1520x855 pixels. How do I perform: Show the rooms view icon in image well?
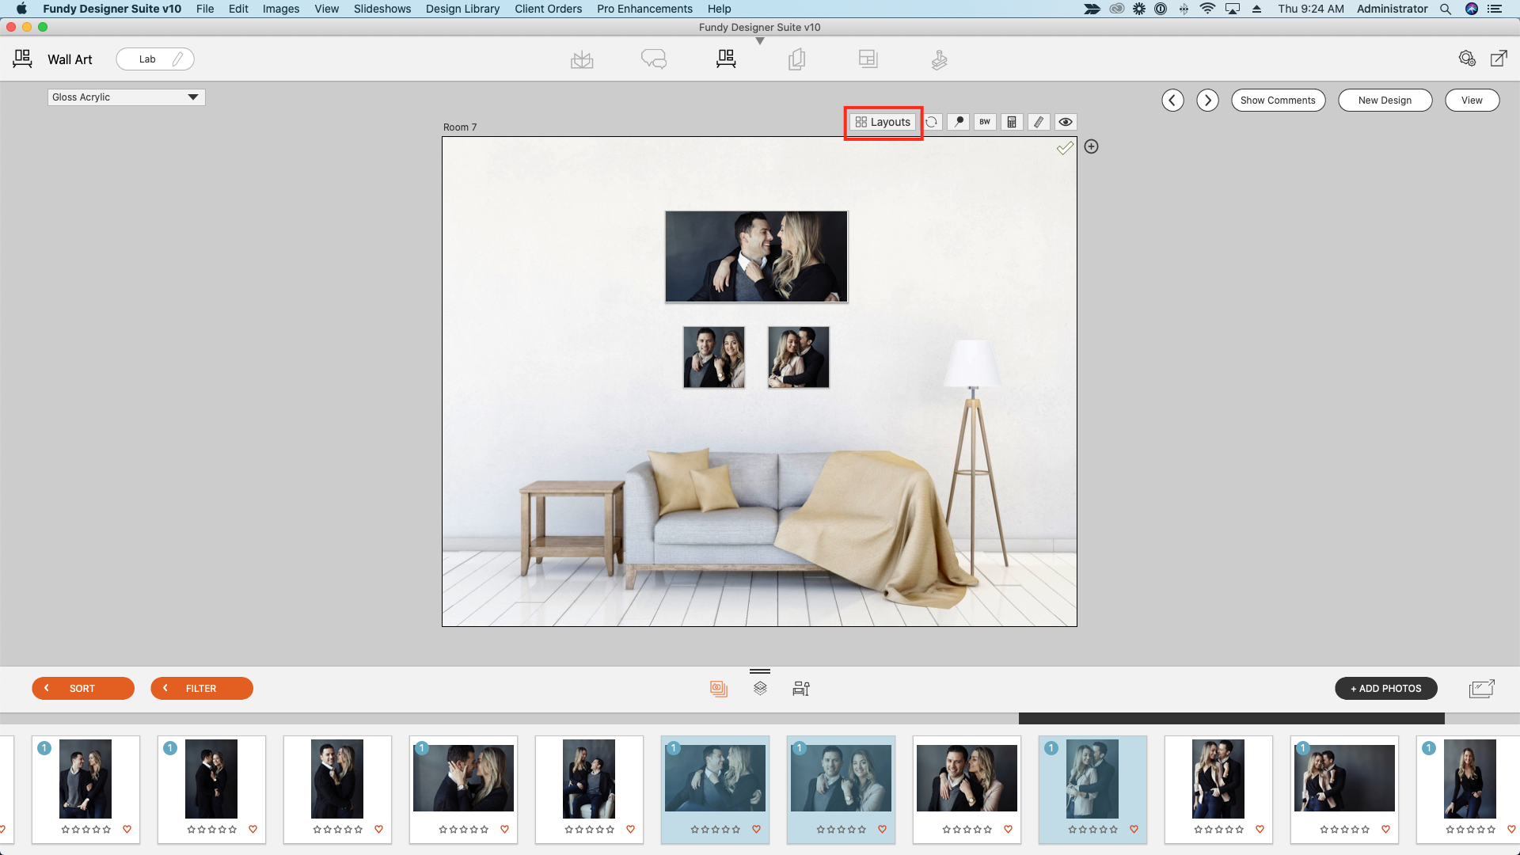[801, 689]
